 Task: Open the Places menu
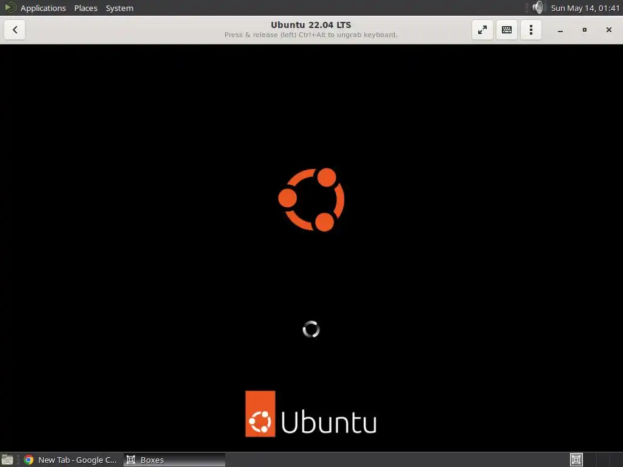pyautogui.click(x=86, y=8)
